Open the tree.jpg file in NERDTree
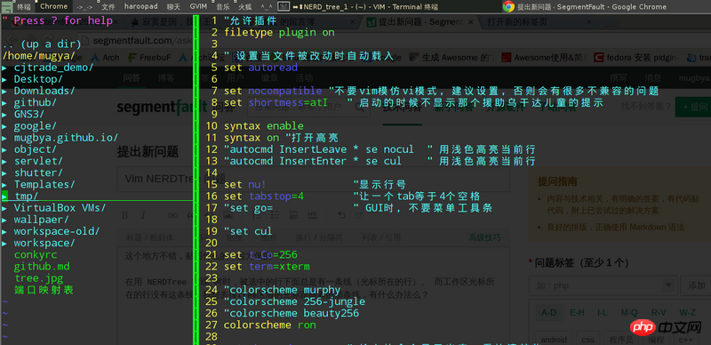This screenshot has height=345, width=711. (x=38, y=278)
